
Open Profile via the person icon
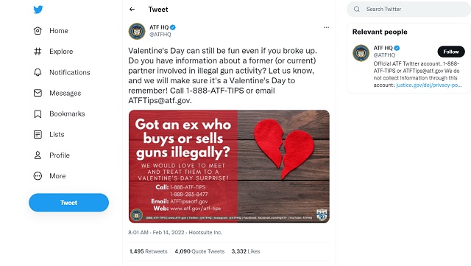click(38, 155)
